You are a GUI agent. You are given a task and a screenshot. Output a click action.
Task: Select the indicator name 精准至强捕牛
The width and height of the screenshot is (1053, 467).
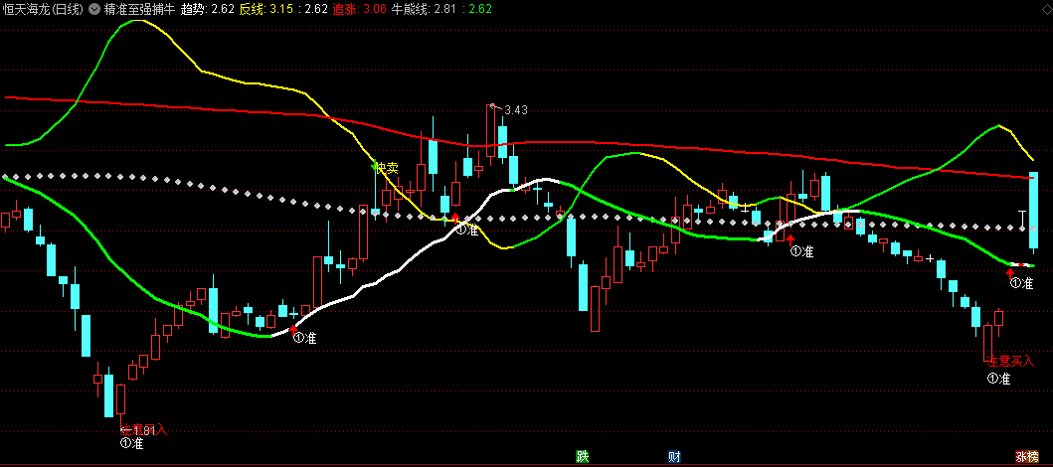[139, 9]
